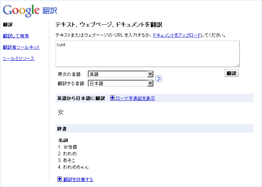Open the 翻訳する言語 dropdown showing 日本語
This screenshot has height=187, width=262.
[x=120, y=83]
